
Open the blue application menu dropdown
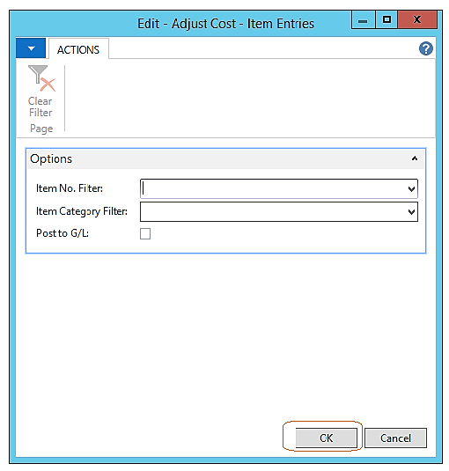tap(31, 48)
